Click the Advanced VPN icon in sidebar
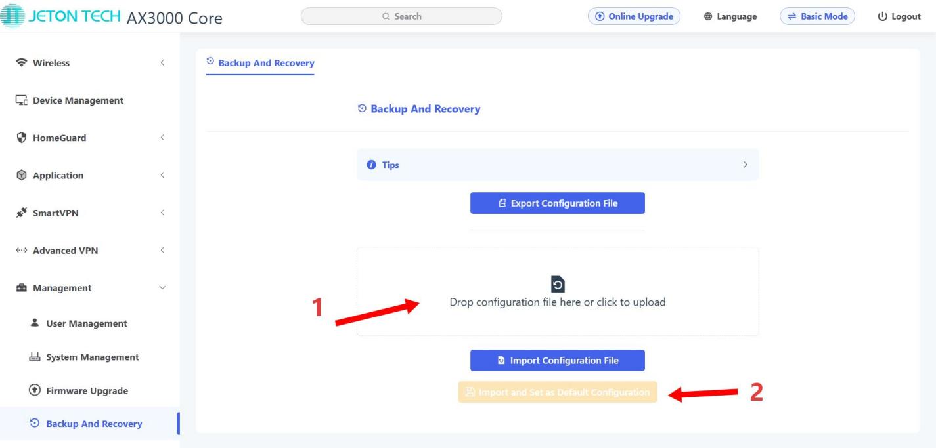 click(20, 251)
